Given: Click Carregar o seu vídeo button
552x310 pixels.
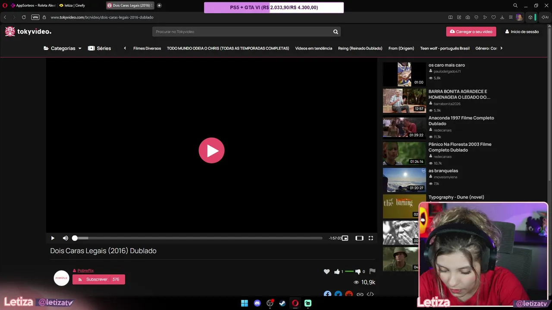Looking at the screenshot, I should 471,31.
